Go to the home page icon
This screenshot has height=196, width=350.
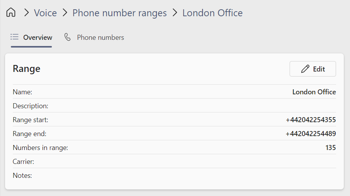[11, 13]
